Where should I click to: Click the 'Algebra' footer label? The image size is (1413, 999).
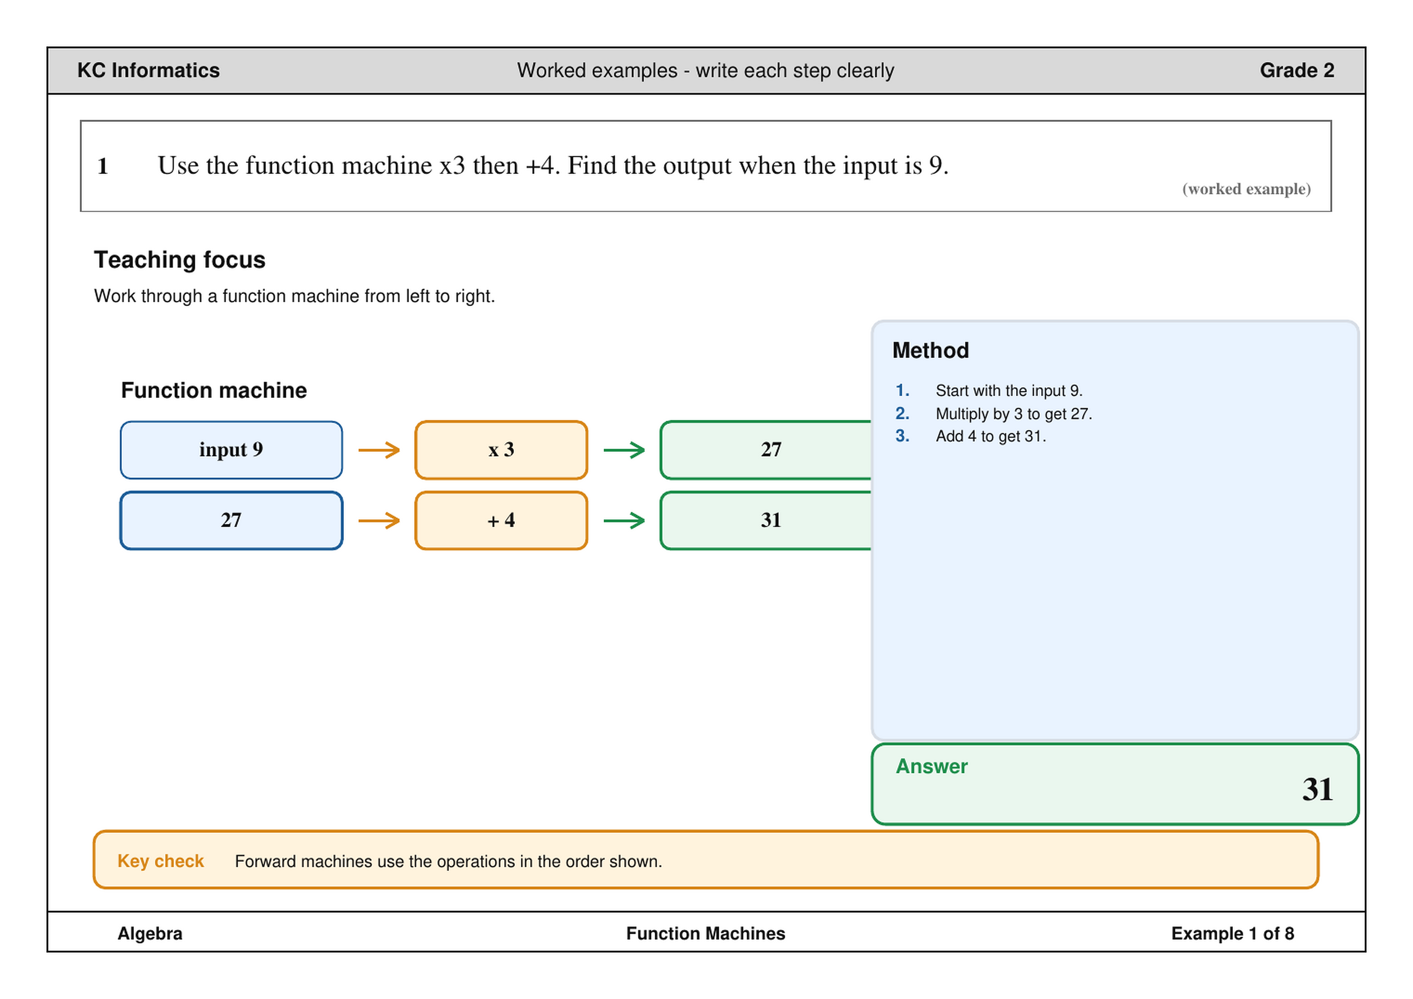click(150, 934)
